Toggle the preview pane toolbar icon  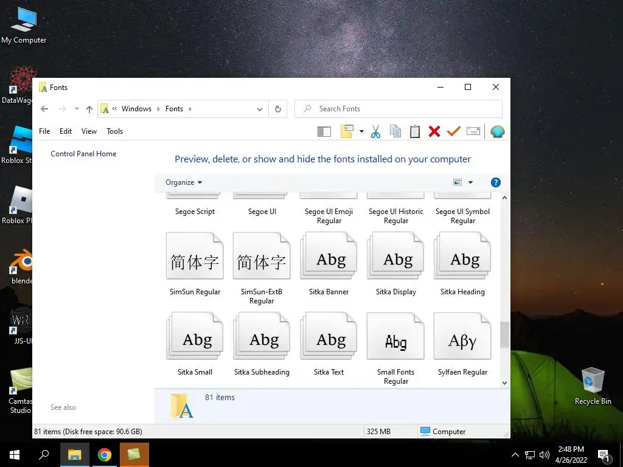324,131
